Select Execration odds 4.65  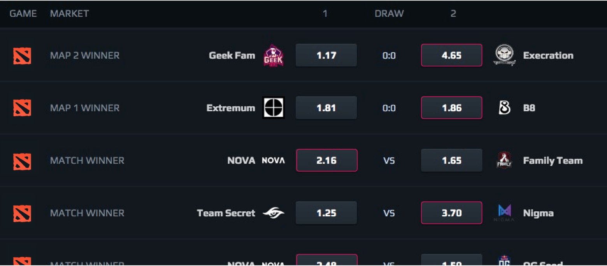(452, 55)
